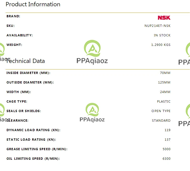This screenshot has height=171, width=190.
Task: Click the Dynamic Load Rating value 119
Action: [x=167, y=130]
